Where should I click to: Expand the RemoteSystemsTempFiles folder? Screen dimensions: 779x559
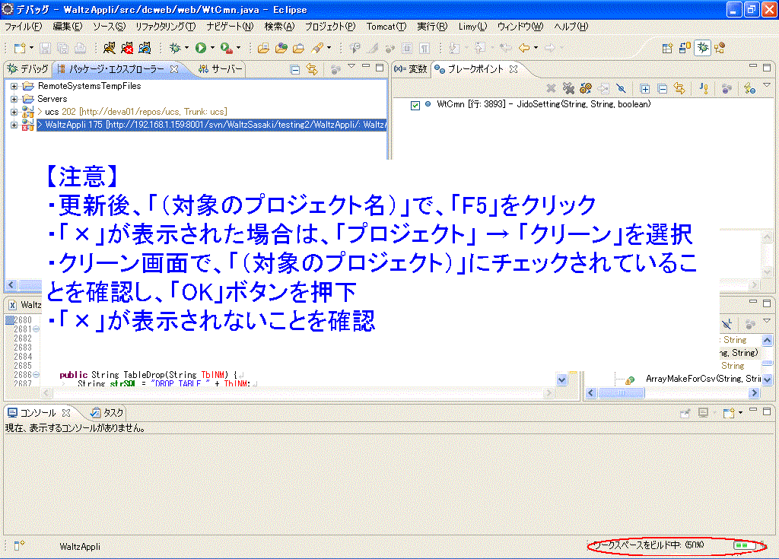14,87
